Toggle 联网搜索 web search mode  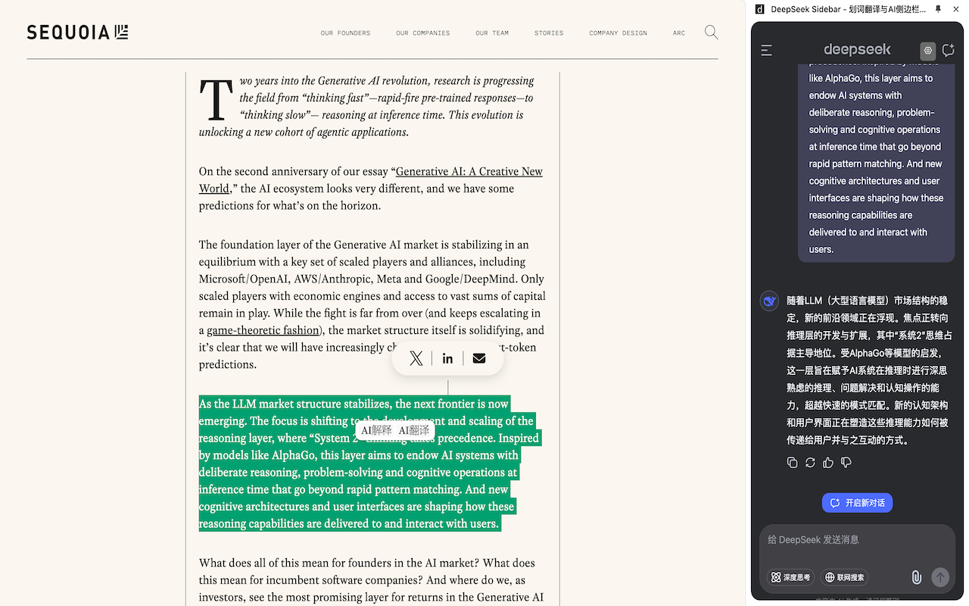coord(844,577)
